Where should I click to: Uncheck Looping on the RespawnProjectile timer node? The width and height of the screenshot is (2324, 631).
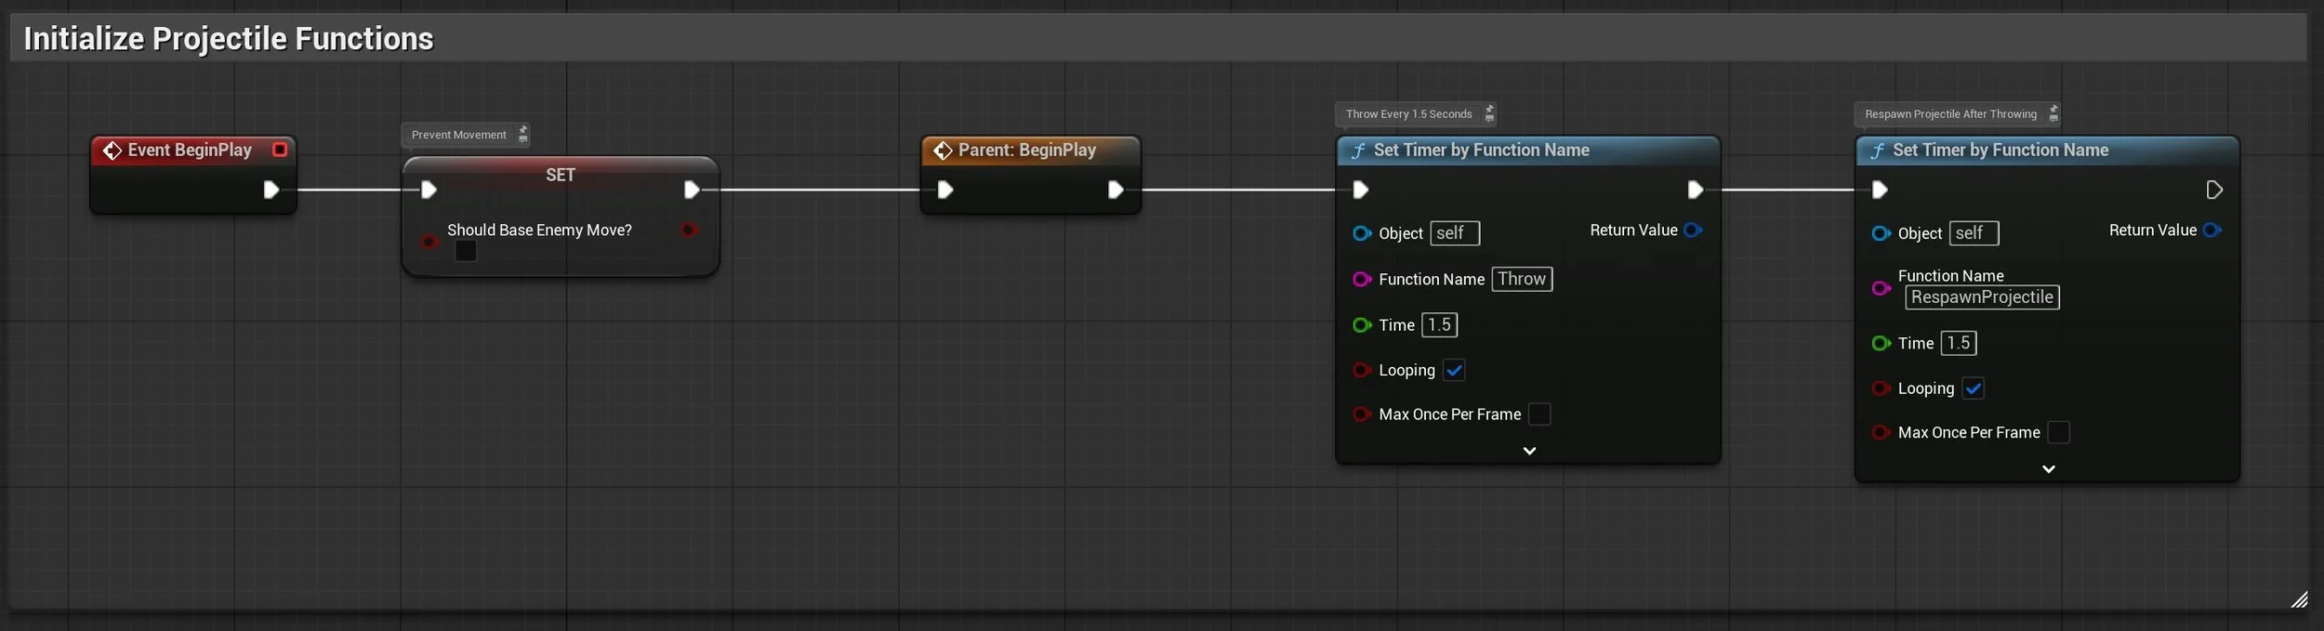[x=1973, y=388]
